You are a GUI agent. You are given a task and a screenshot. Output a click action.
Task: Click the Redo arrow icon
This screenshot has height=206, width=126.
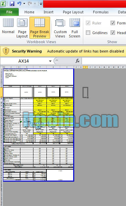(30, 4)
